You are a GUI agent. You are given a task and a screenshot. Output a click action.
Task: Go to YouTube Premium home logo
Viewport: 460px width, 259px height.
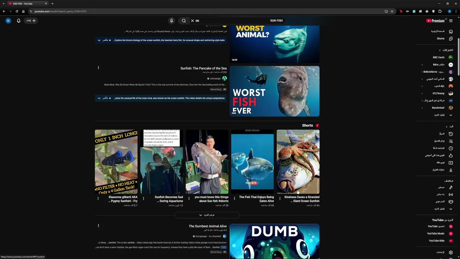435,21
